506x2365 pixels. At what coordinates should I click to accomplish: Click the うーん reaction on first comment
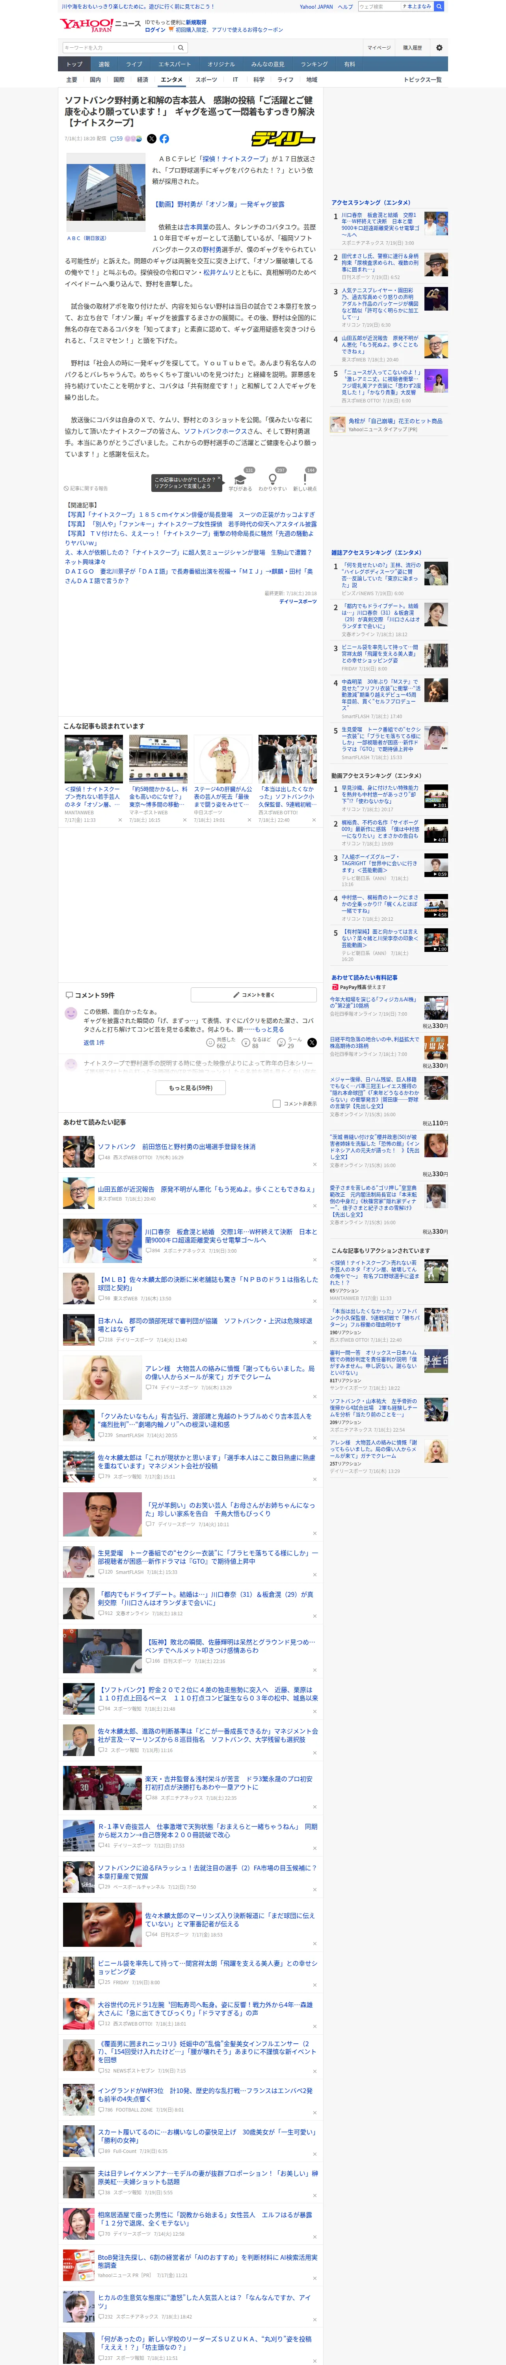[289, 1042]
